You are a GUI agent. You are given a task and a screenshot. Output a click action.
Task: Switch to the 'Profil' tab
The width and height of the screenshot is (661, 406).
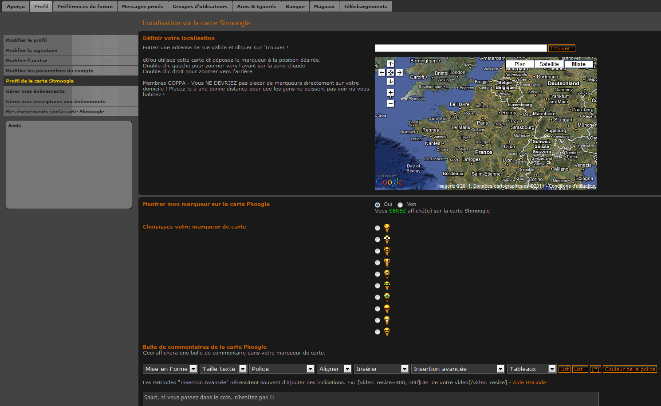pos(41,7)
